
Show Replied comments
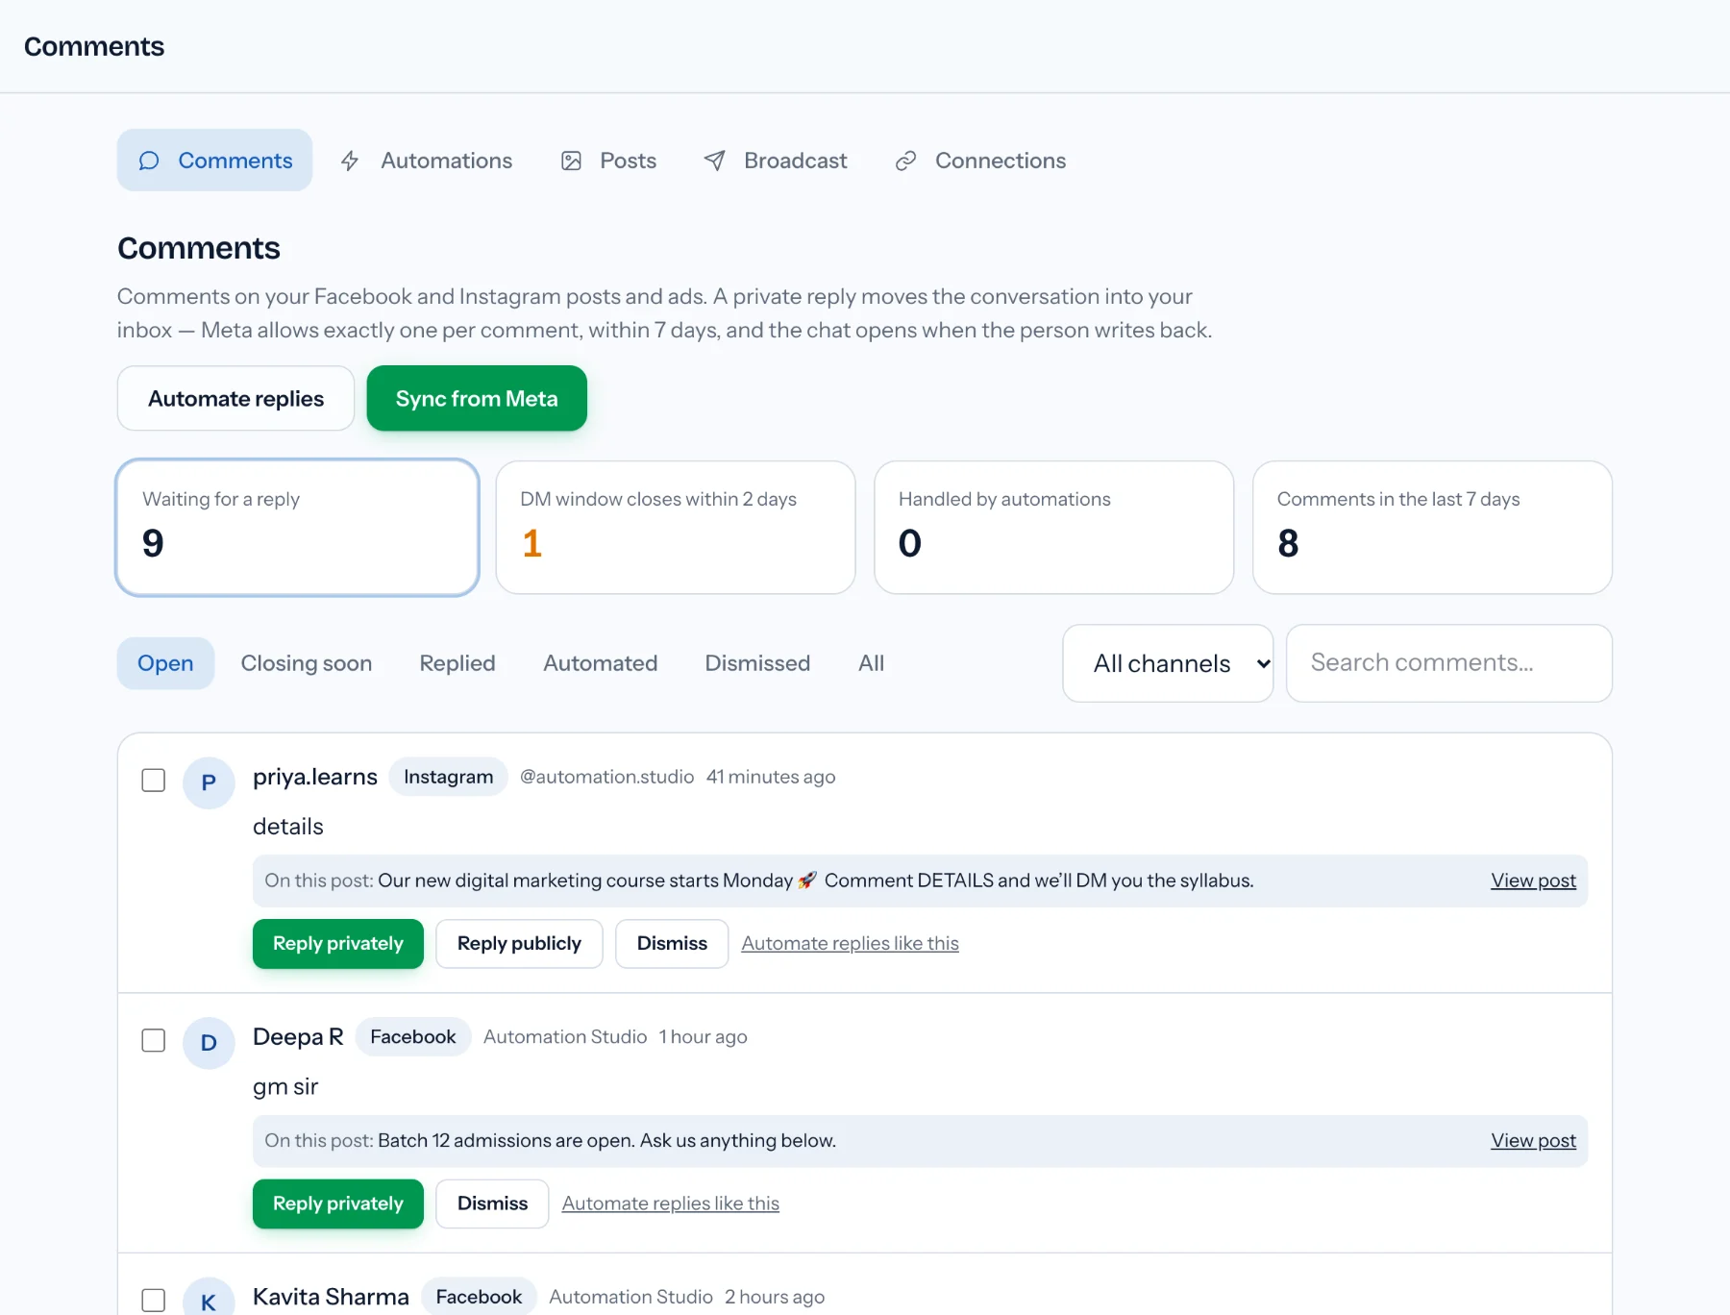coord(457,663)
